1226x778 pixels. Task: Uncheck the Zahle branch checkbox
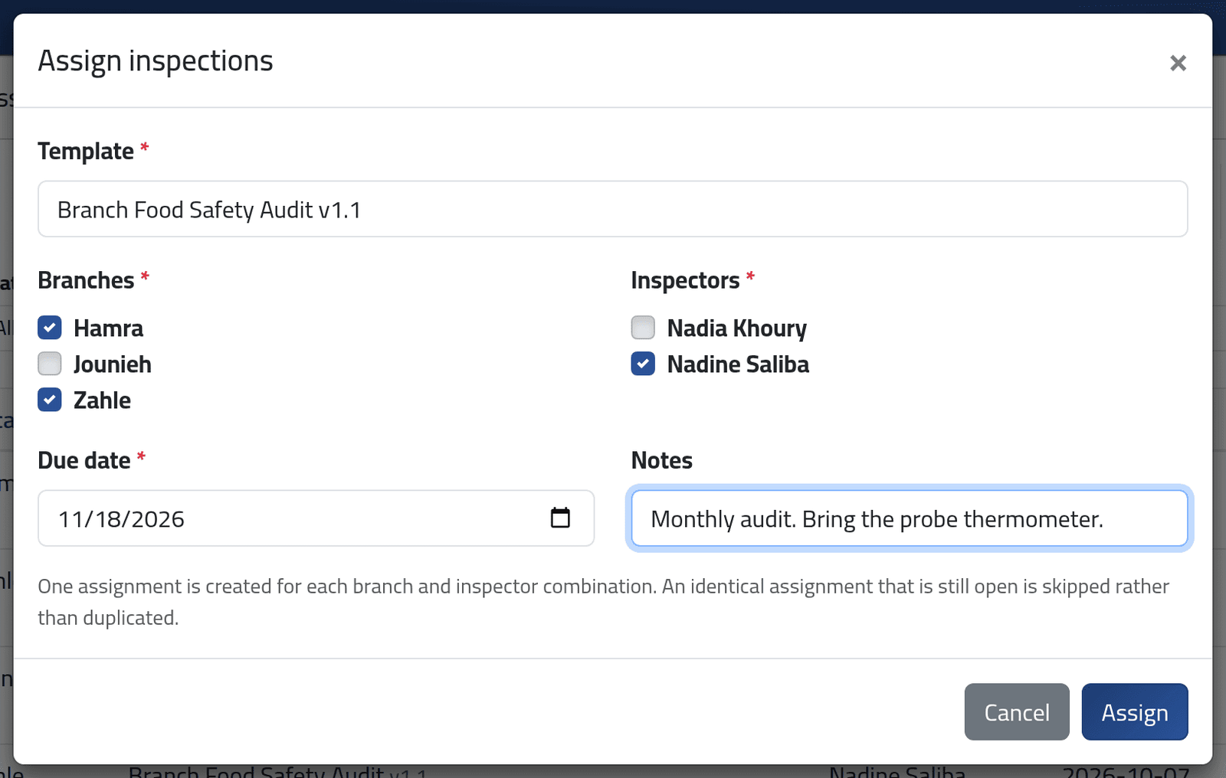tap(50, 400)
